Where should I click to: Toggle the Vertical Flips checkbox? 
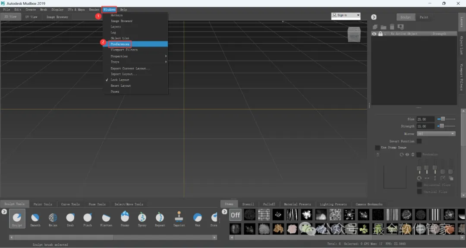419,192
